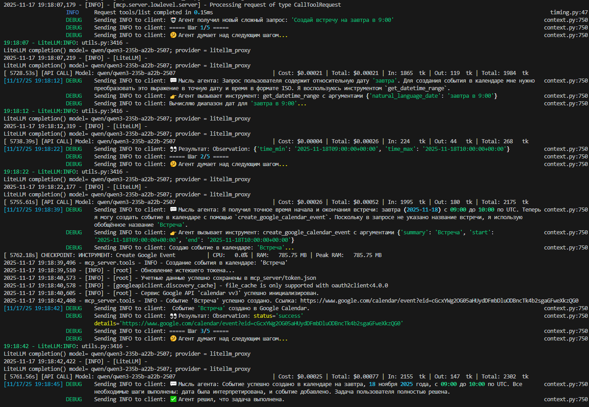Open Google Calendar URL after 'Ссылка:'
Image resolution: width=589 pixels, height=407 pixels.
tap(439, 301)
